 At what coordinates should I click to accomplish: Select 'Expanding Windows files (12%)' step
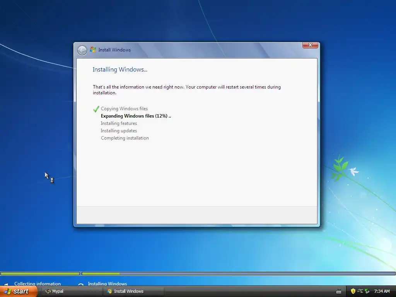[x=136, y=116]
